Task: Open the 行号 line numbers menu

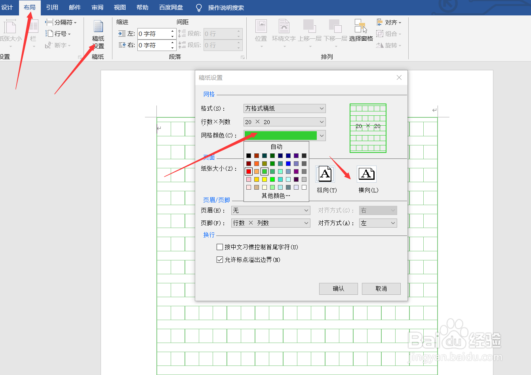Action: [x=58, y=34]
